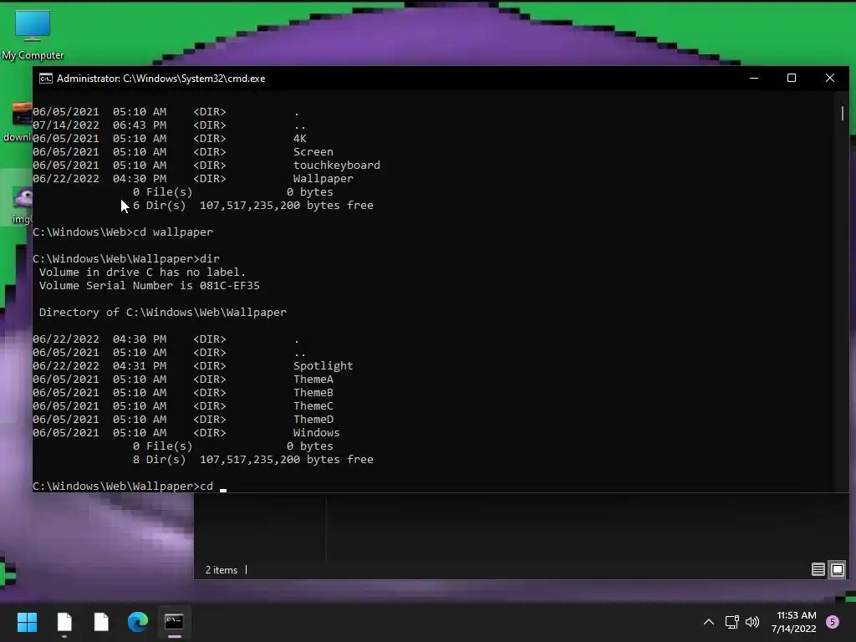The height and width of the screenshot is (642, 856).
Task: Open the My Computer desktop icon
Action: click(x=33, y=34)
